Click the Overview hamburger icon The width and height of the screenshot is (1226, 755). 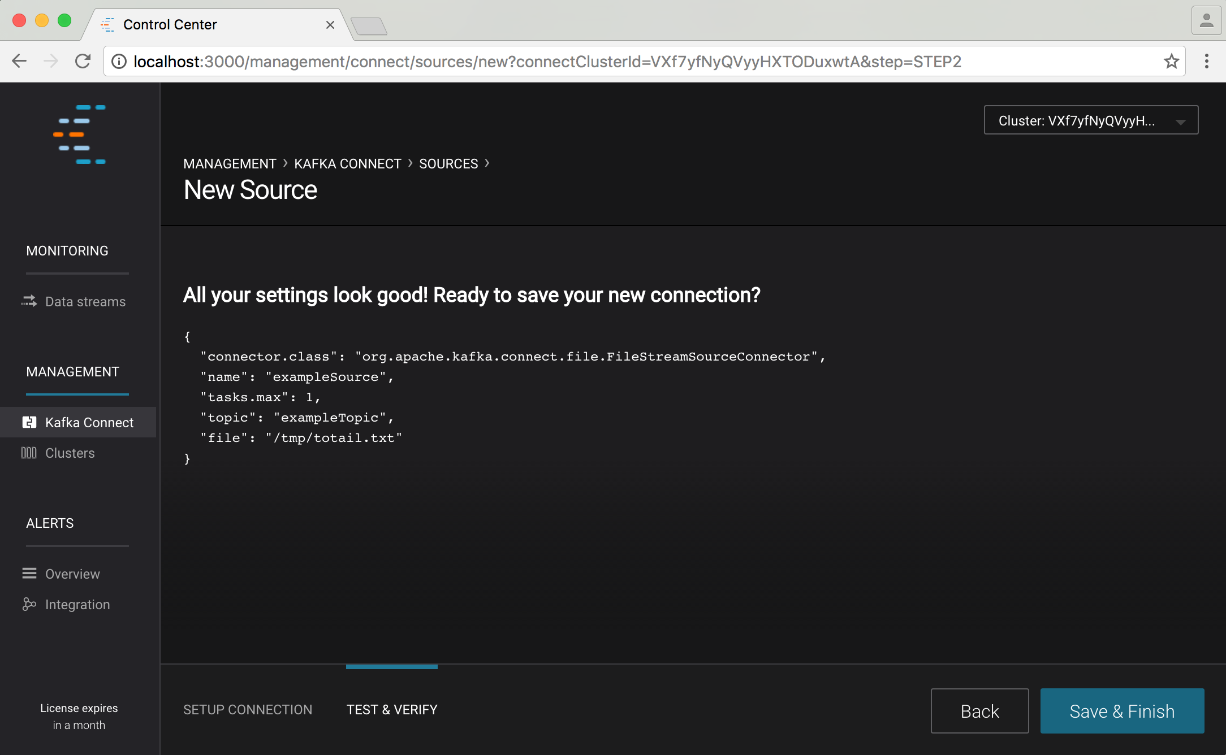[x=29, y=574]
